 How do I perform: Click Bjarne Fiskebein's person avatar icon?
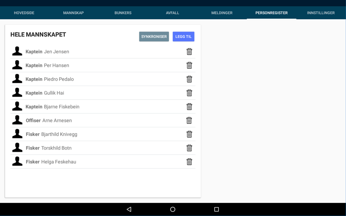[17, 106]
